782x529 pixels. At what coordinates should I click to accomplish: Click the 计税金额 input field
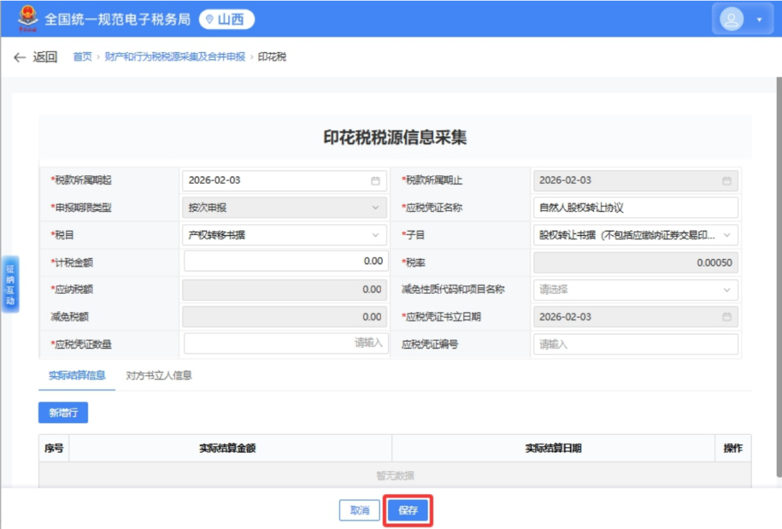286,261
